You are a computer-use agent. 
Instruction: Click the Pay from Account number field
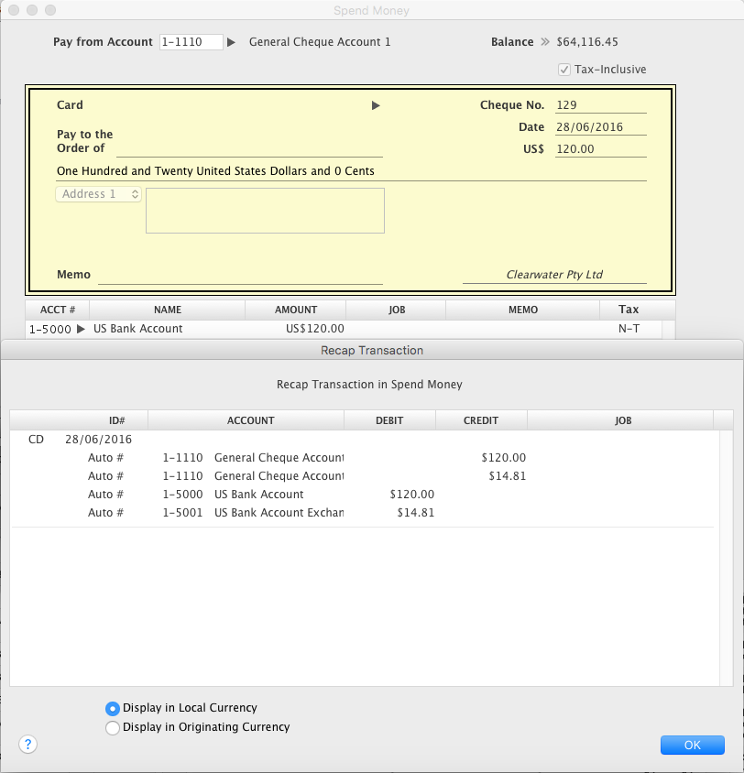pyautogui.click(x=191, y=42)
